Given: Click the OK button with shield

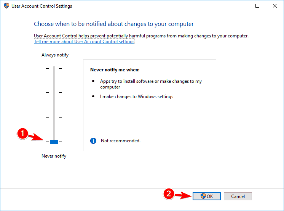Looking at the screenshot, I should 207,196.
